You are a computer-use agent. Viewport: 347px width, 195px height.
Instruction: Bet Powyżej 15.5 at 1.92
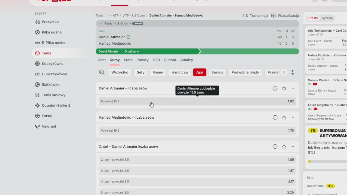coord(197,102)
